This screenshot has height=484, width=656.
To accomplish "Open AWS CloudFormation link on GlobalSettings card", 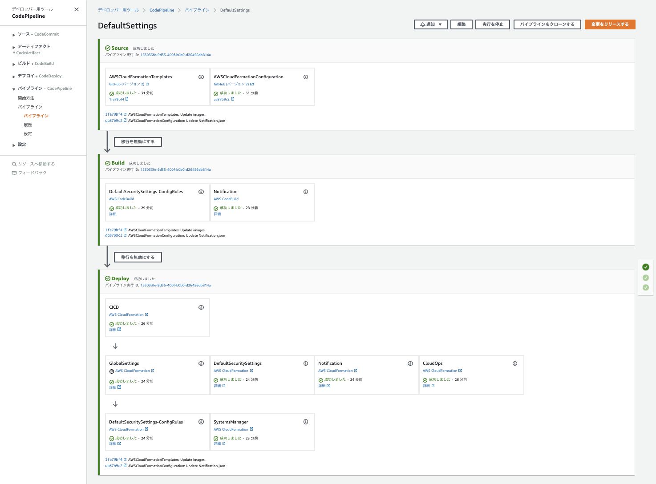I will pyautogui.click(x=135, y=371).
